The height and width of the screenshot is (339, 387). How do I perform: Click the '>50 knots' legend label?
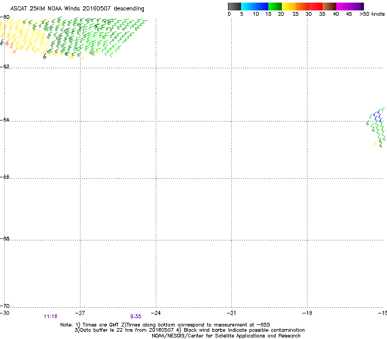point(372,14)
